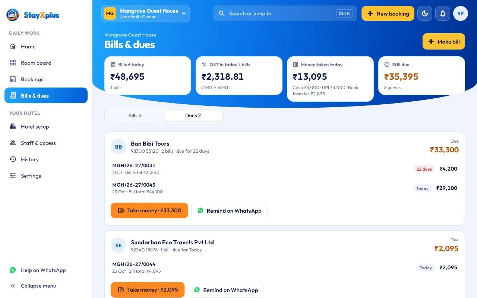Click the History clock icon

click(13, 159)
